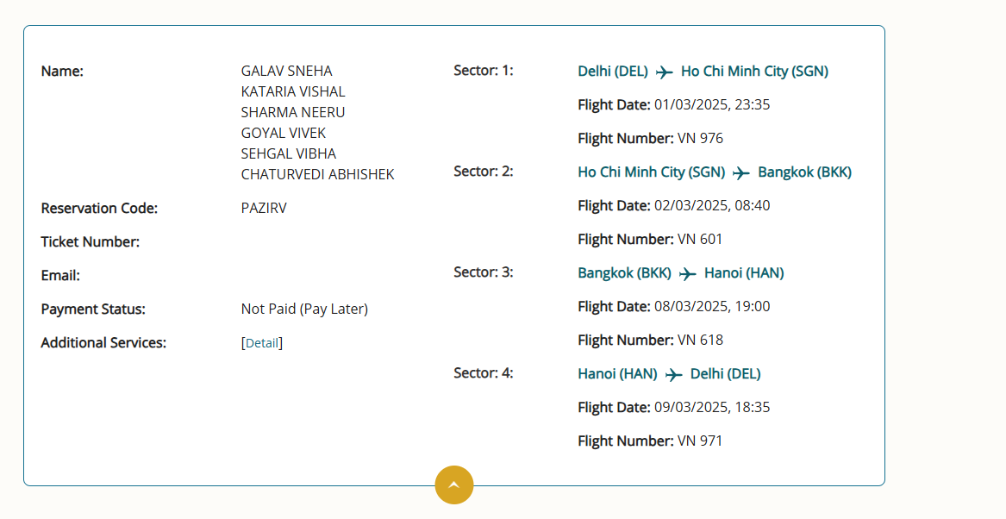
Task: Select Hanoi (HAN) destination in Sector 3
Action: [744, 272]
